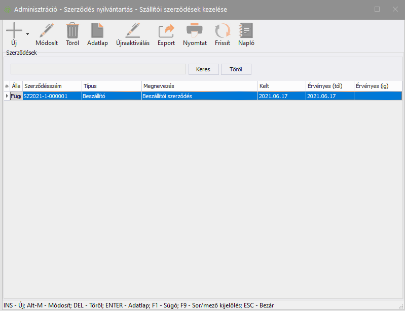Image resolution: width=405 pixels, height=311 pixels.
Task: Click the Megnevezés column header
Action: (x=199, y=86)
